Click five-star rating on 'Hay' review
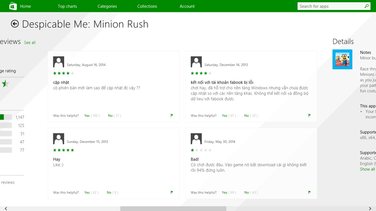 pyautogui.click(x=63, y=150)
